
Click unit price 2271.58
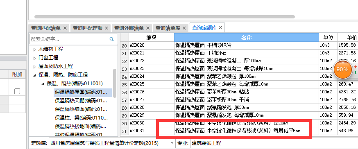(x=347, y=53)
